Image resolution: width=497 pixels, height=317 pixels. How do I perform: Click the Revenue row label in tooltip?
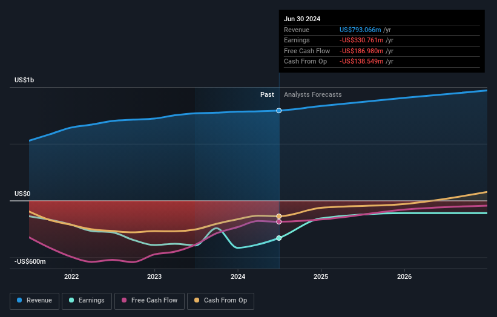297,30
